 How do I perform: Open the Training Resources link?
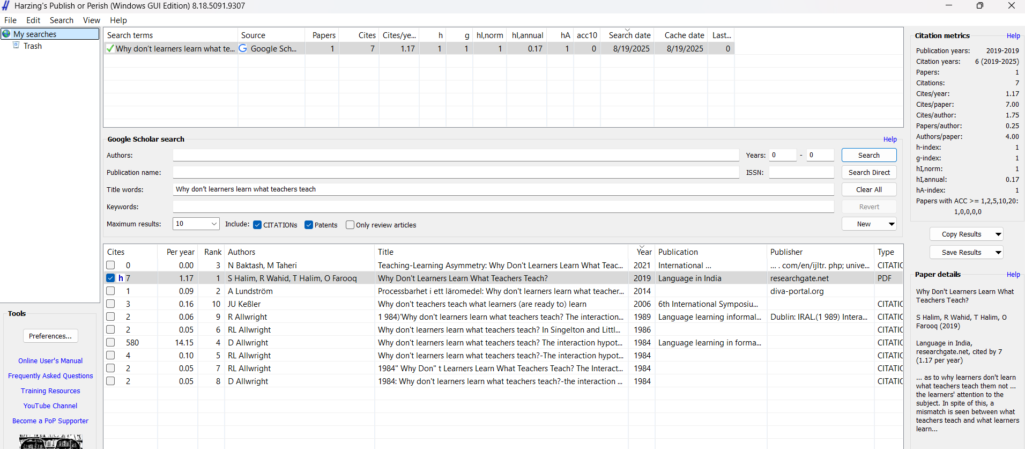(x=50, y=391)
